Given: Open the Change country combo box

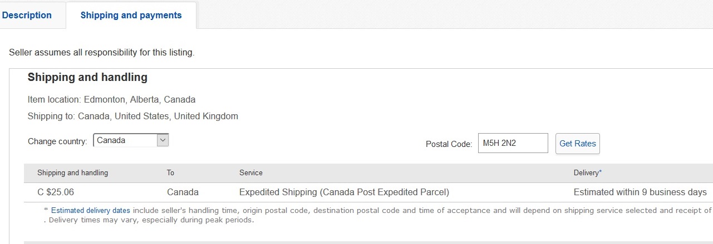Looking at the screenshot, I should pos(125,140).
